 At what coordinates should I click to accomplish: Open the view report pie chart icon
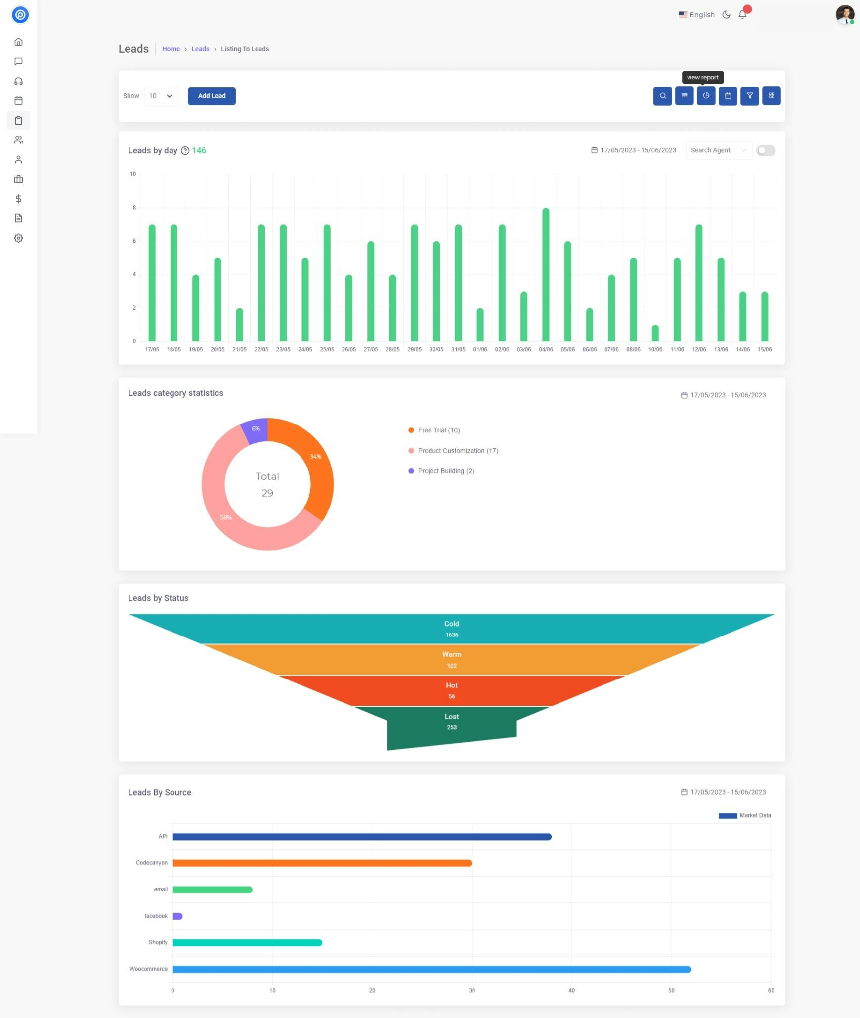[706, 96]
